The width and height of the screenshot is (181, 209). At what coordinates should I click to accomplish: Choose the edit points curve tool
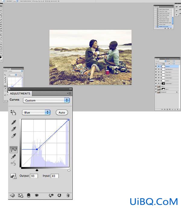point(14,150)
